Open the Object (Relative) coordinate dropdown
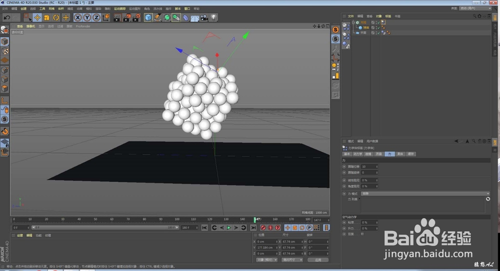This screenshot has width=500, height=271. point(266,260)
